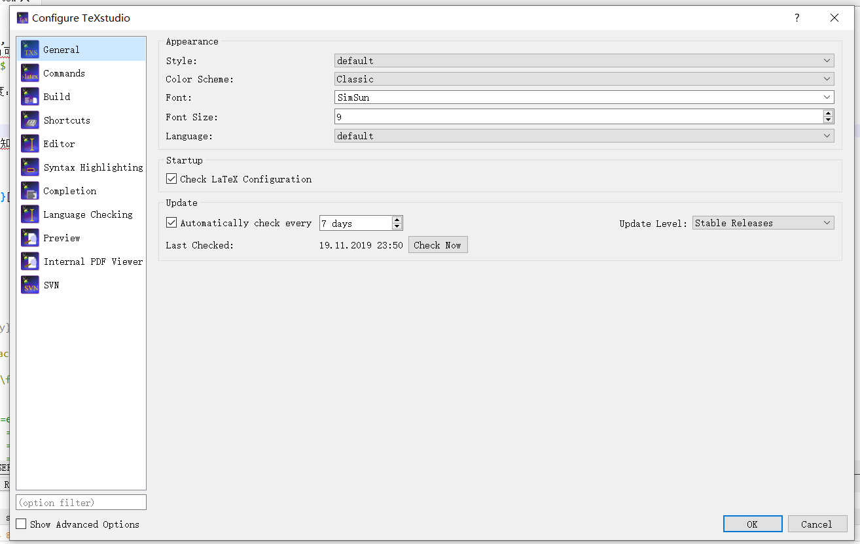Click the Internal PDF Viewer icon

(30, 262)
